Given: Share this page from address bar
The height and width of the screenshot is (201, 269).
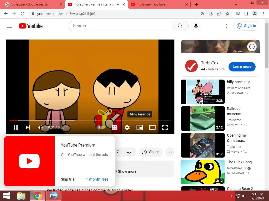Looking at the screenshot, I should [x=219, y=14].
